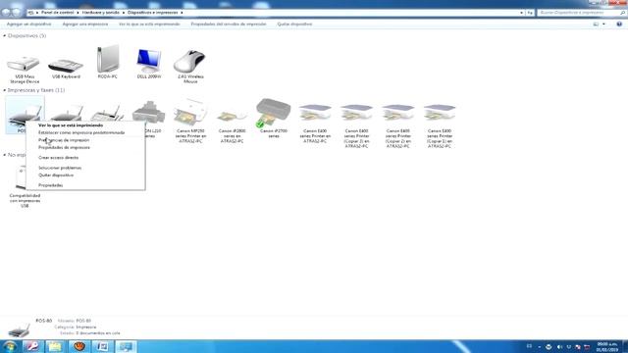The height and width of the screenshot is (353, 628).
Task: Click Agregar un dispositivo toolbar button
Action: pos(28,24)
